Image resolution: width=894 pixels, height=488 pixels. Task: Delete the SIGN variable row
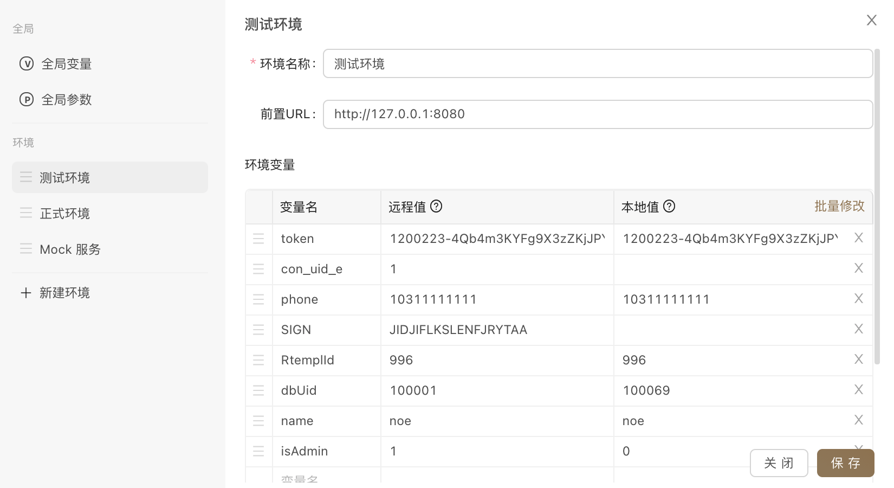[x=859, y=329]
